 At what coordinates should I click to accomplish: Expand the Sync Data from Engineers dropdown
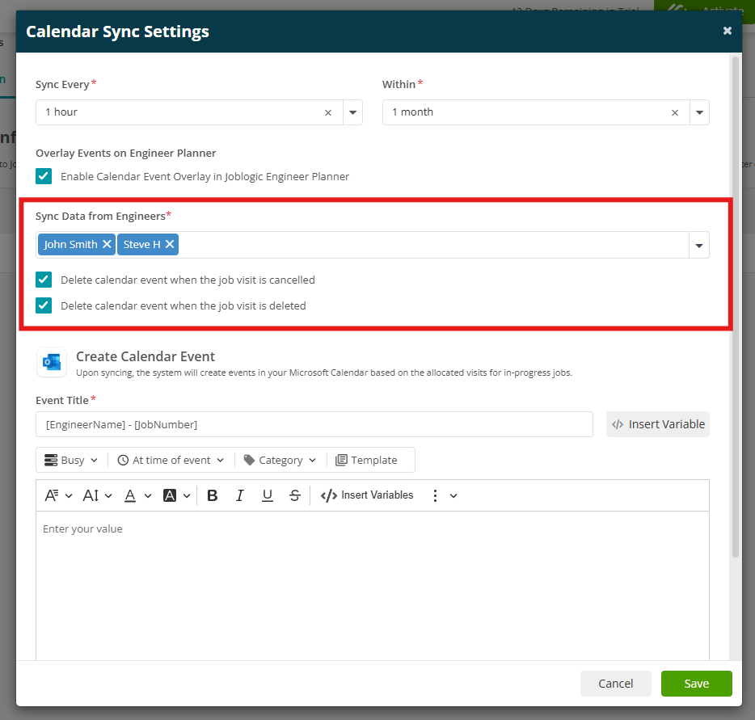698,246
